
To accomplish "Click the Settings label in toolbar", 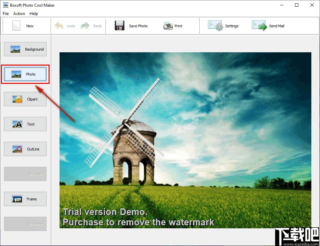I will tap(232, 26).
